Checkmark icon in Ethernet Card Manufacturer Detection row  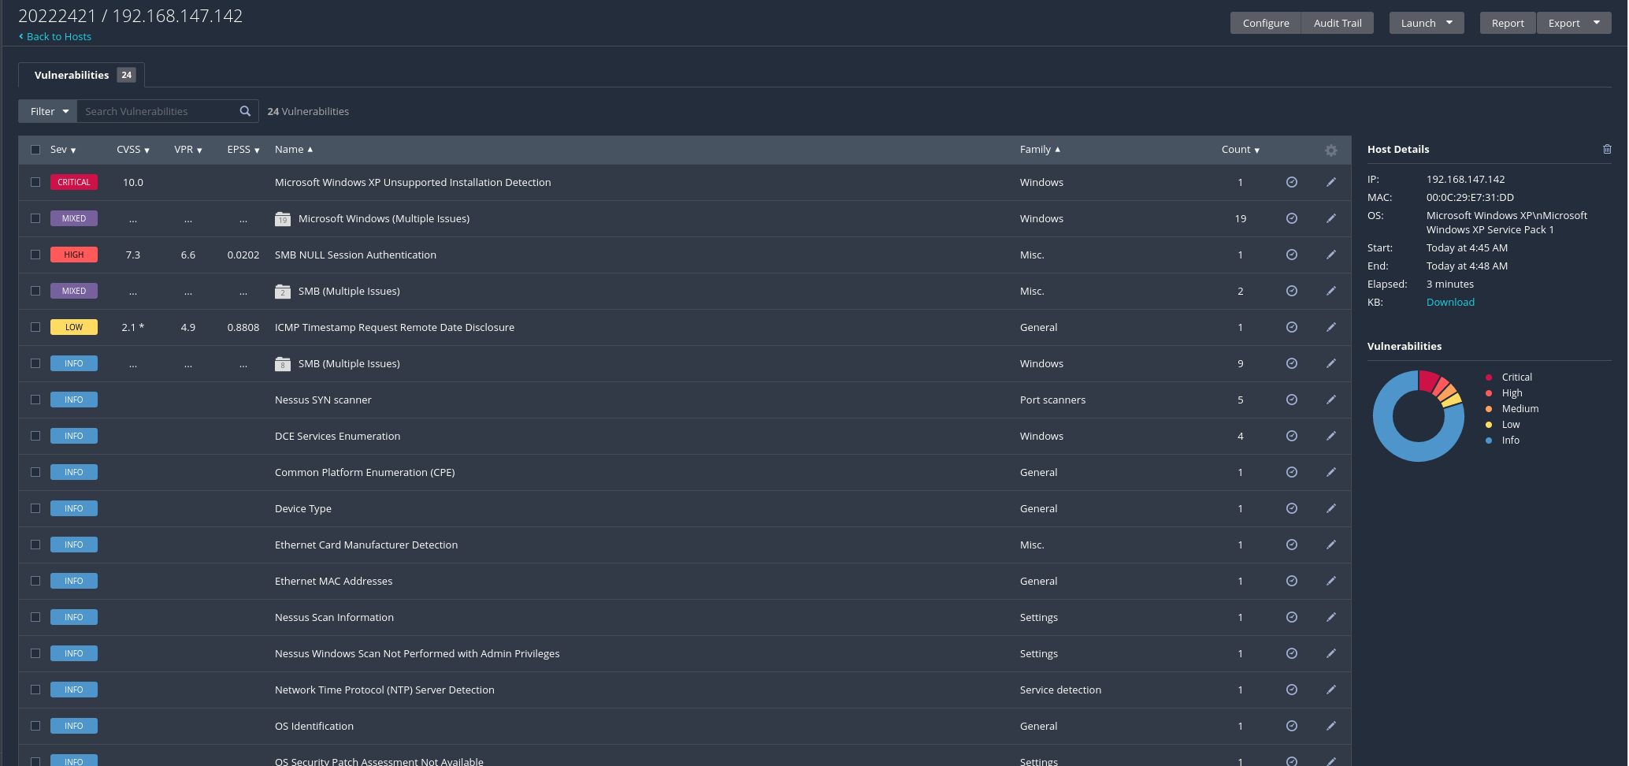(1292, 545)
